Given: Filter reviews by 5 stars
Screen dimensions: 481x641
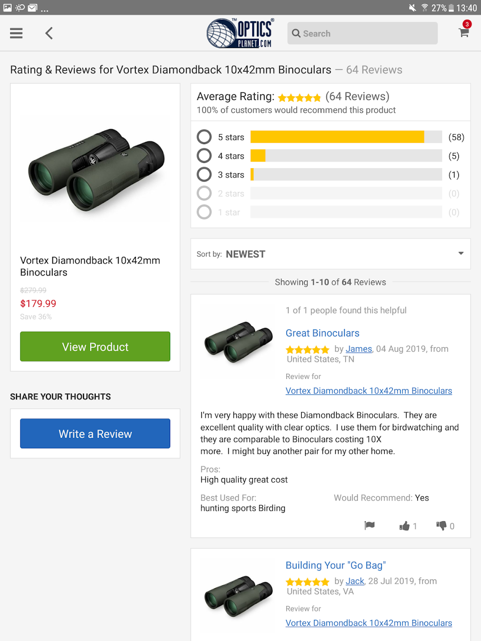Looking at the screenshot, I should click(204, 137).
